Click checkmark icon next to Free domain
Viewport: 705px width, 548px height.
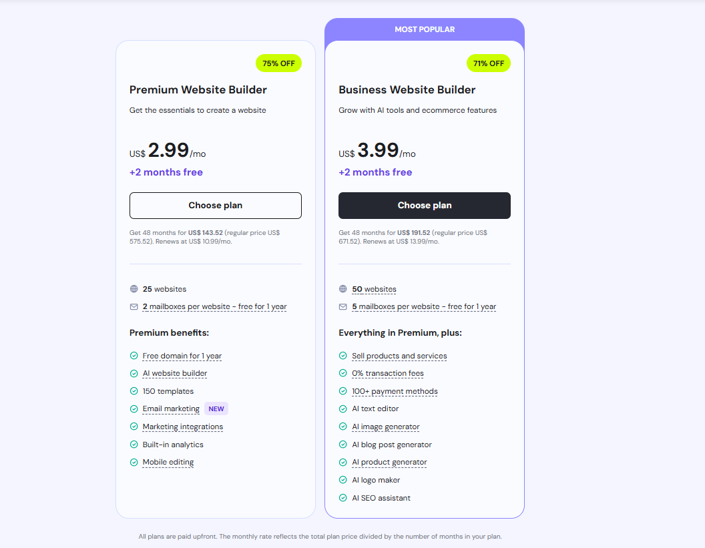134,356
